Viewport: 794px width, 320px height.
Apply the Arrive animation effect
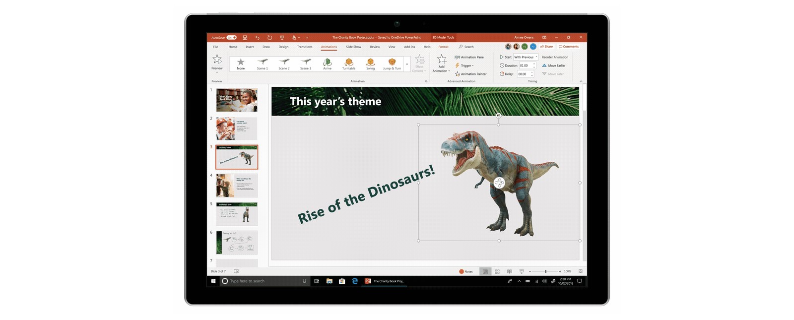tap(327, 64)
